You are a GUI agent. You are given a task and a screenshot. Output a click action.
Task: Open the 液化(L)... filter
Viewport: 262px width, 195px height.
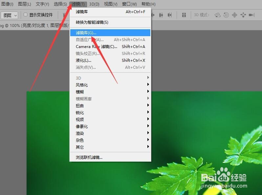(110, 60)
